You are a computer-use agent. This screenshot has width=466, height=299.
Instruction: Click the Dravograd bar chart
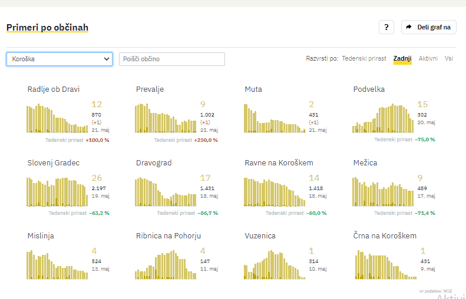(166, 192)
